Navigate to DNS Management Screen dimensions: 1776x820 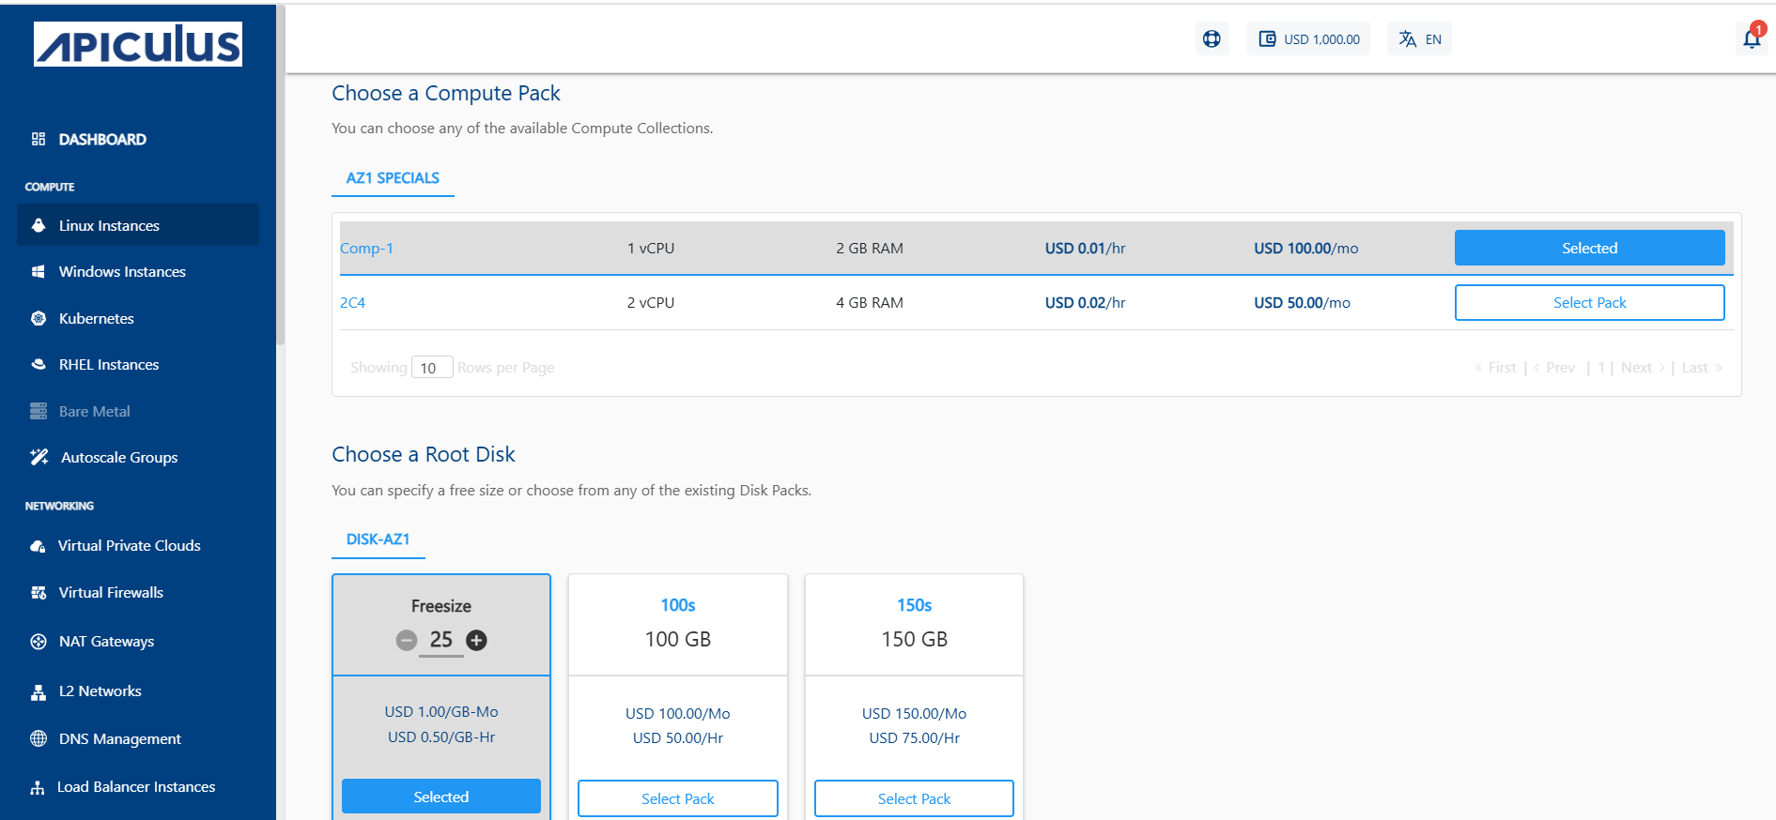point(119,738)
